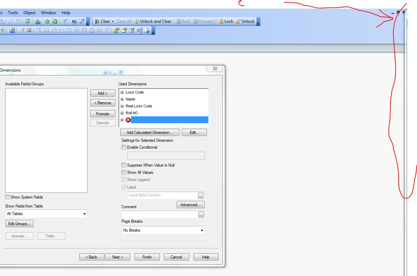Viewport: 417px width, 276px height.
Task: Add bookmark using green star icon
Action: click(x=48, y=21)
